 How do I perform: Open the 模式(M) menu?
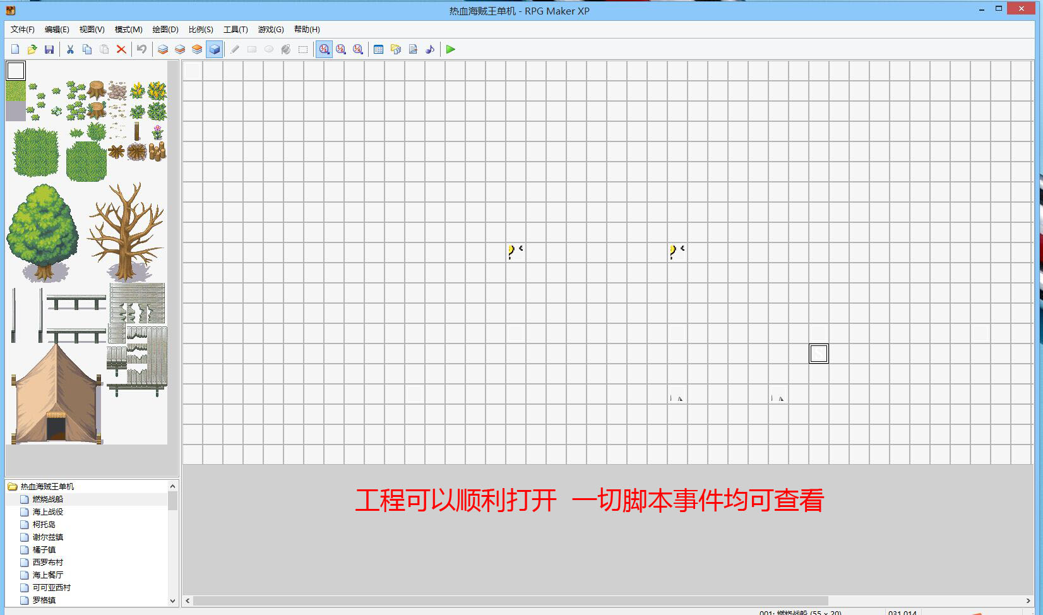pyautogui.click(x=128, y=30)
